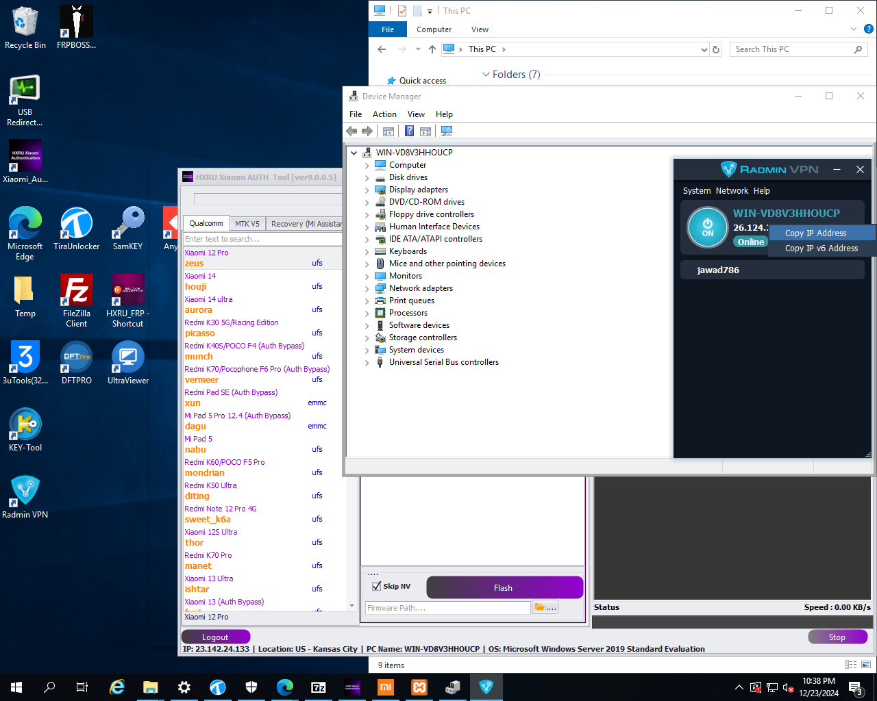Screen dimensions: 877x701
Task: Click the Enter text to search field
Action: tap(262, 239)
